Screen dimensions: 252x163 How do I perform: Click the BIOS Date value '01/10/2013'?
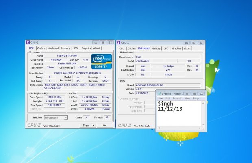point(146,93)
